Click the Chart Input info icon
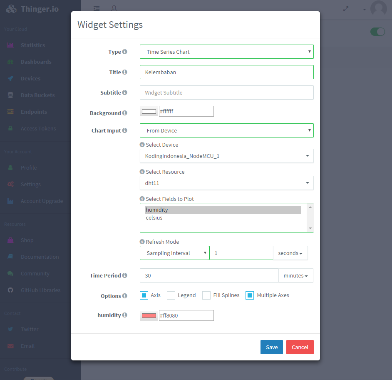Viewport: 392px width, 380px height. click(x=124, y=130)
